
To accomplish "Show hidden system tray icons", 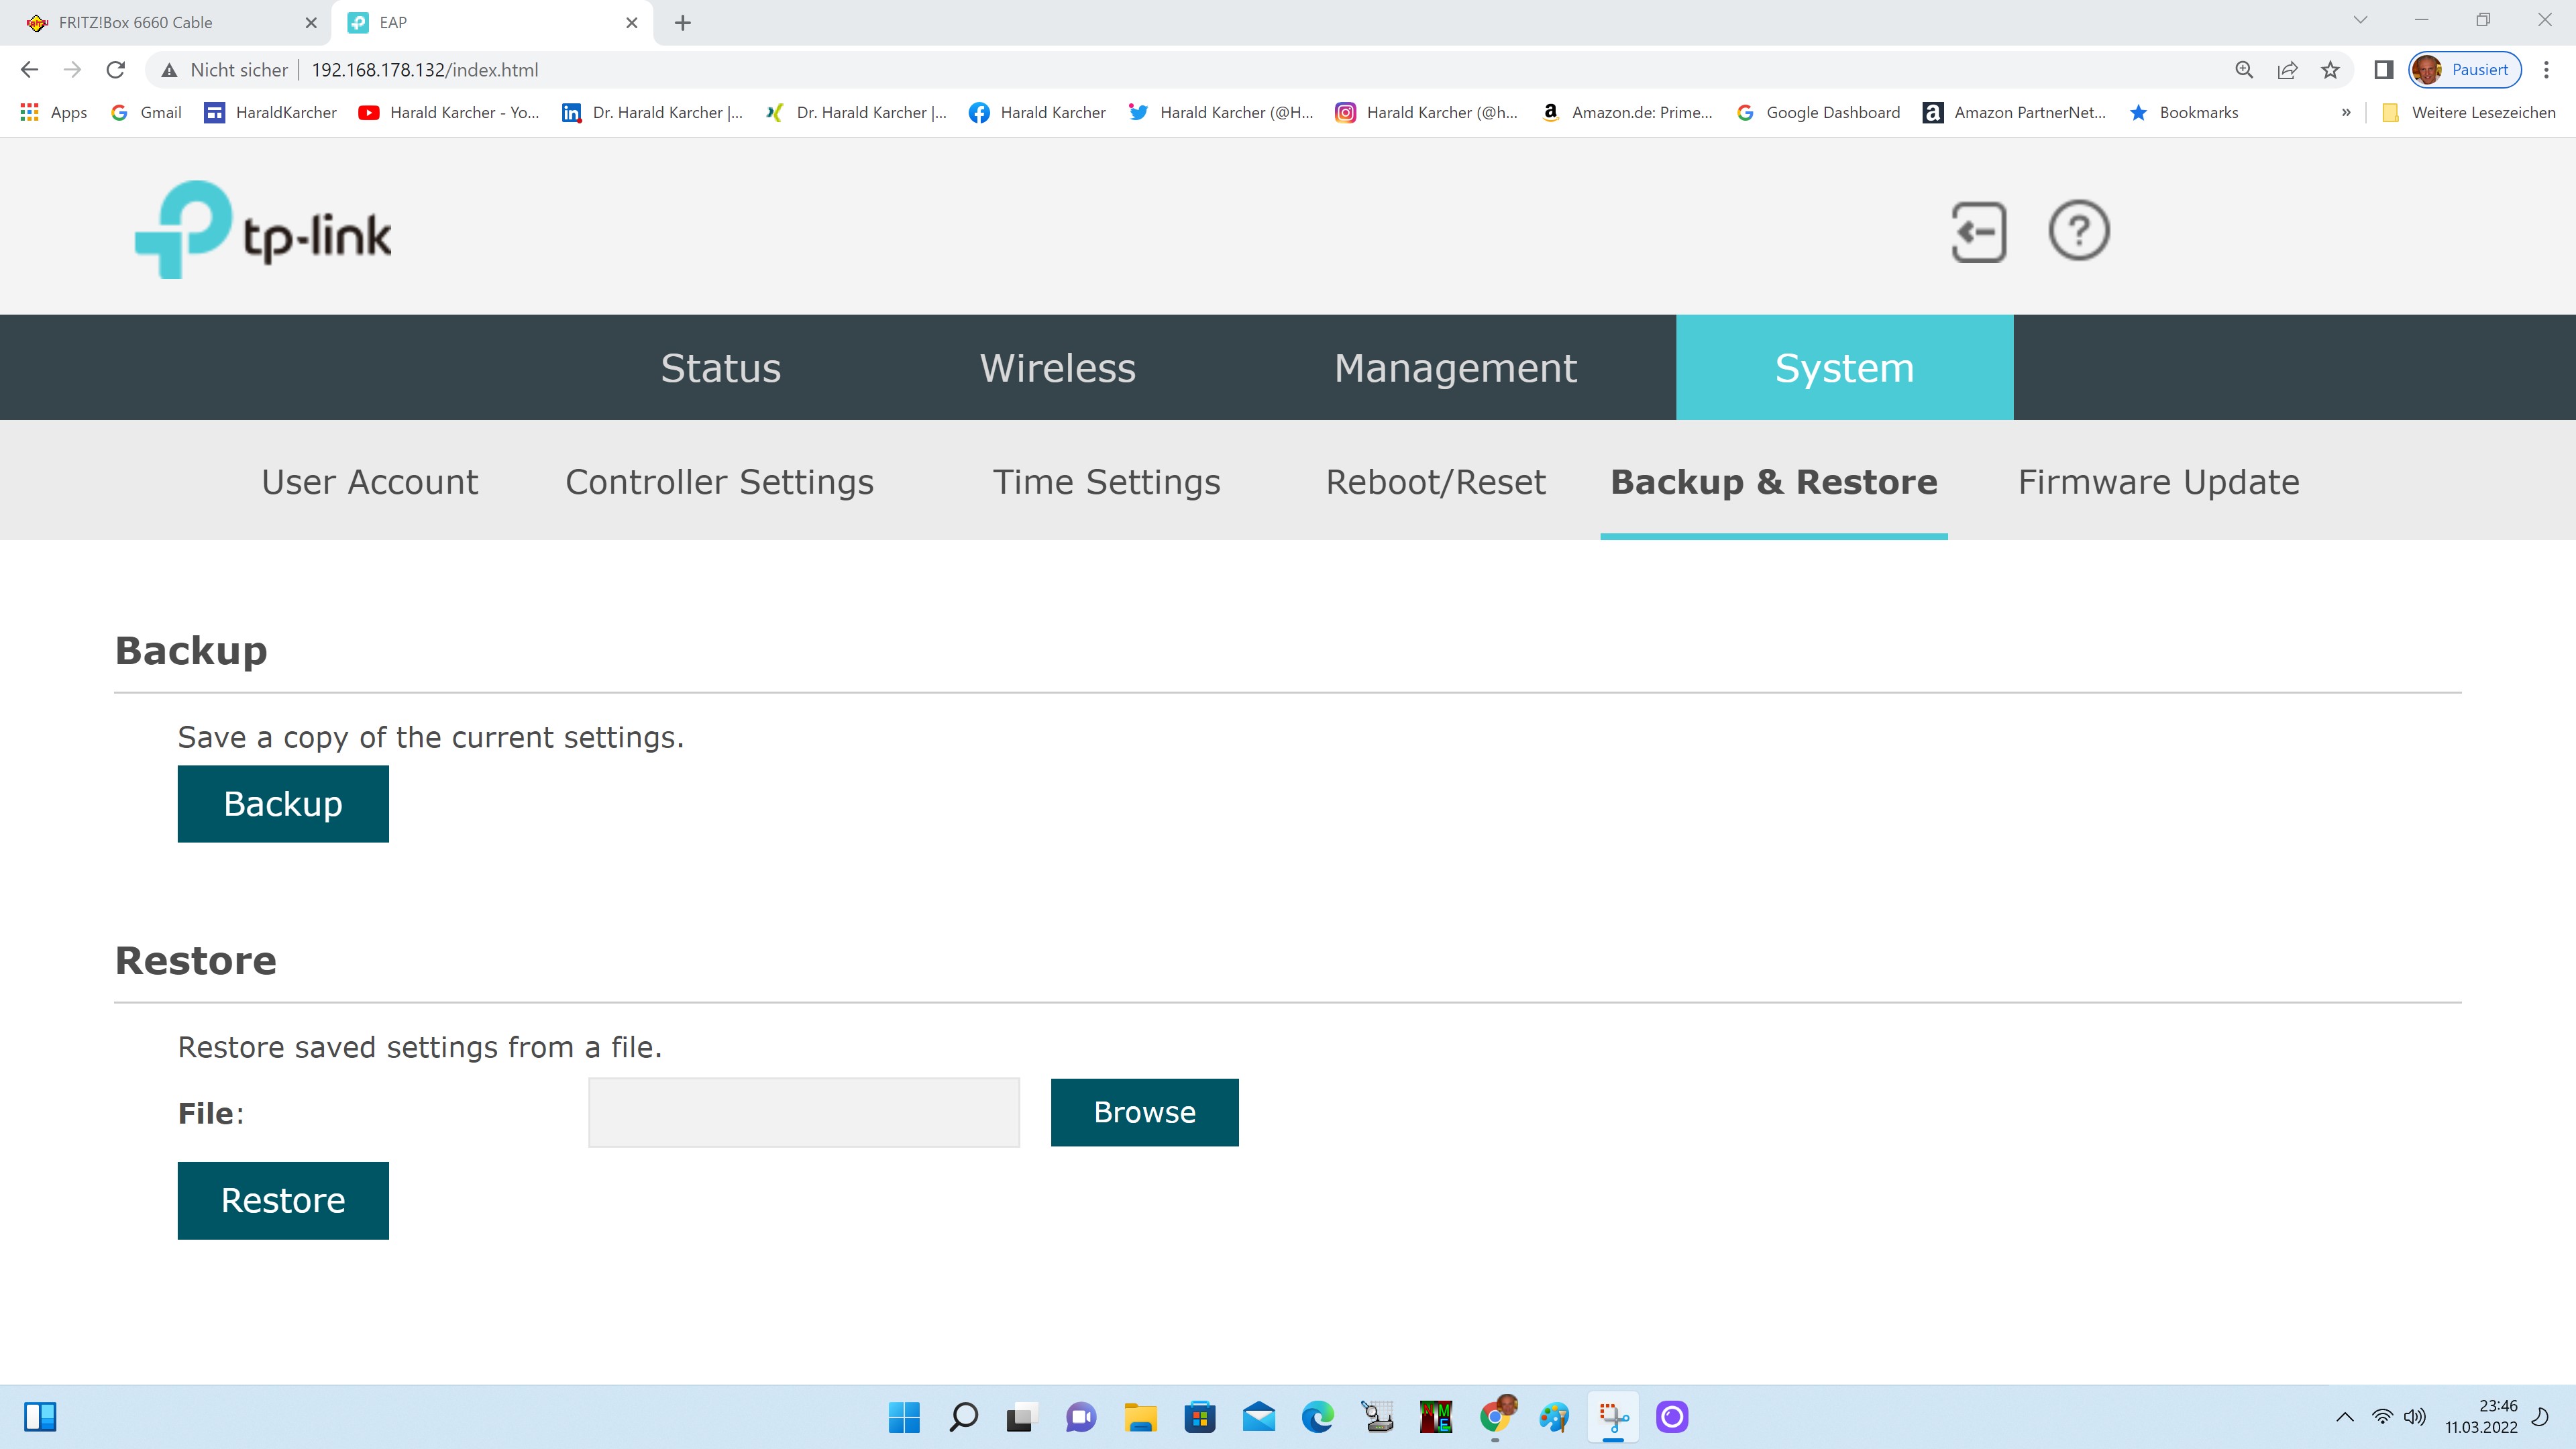I will pos(2344,1417).
